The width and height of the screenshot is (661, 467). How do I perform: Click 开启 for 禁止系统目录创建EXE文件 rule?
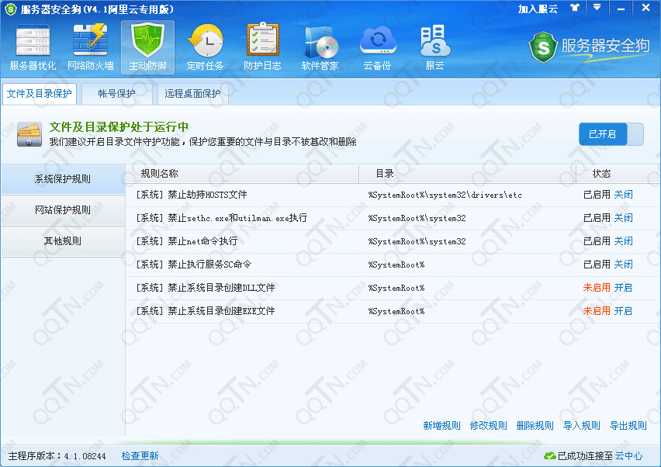point(623,311)
